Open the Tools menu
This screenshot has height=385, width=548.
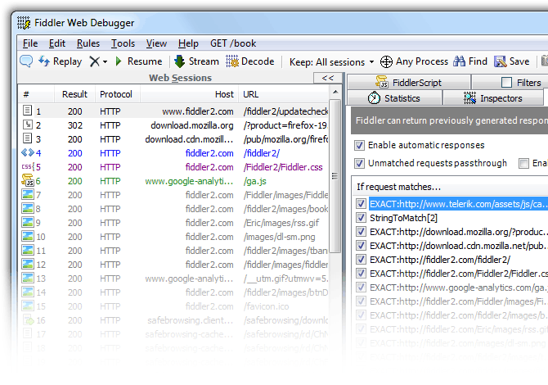point(123,43)
